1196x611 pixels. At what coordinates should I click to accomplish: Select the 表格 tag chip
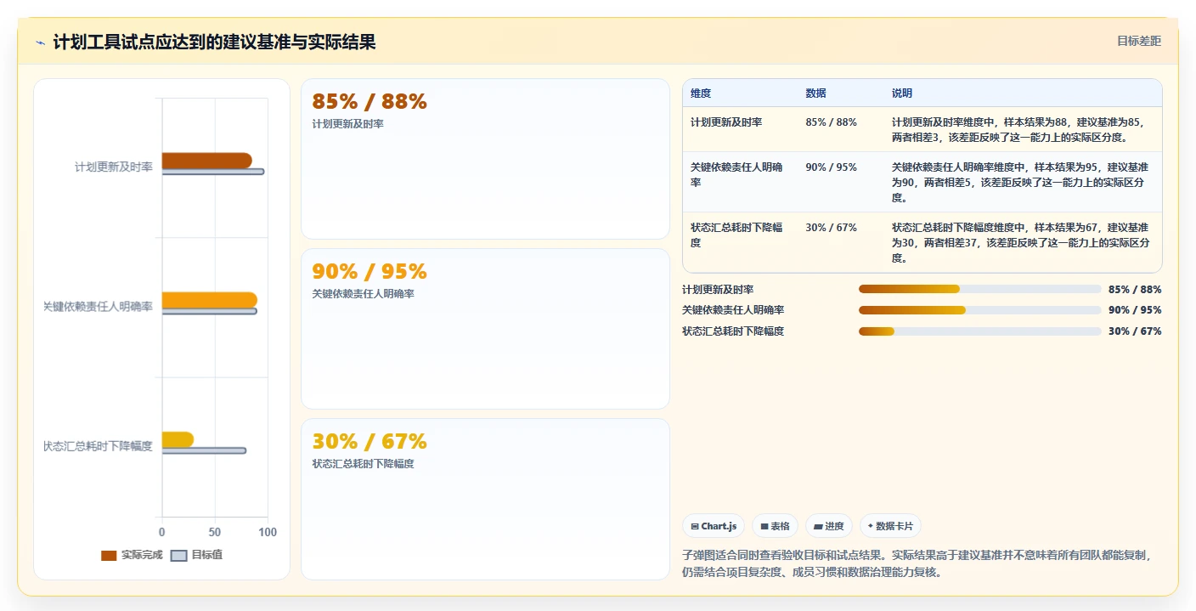pos(775,526)
